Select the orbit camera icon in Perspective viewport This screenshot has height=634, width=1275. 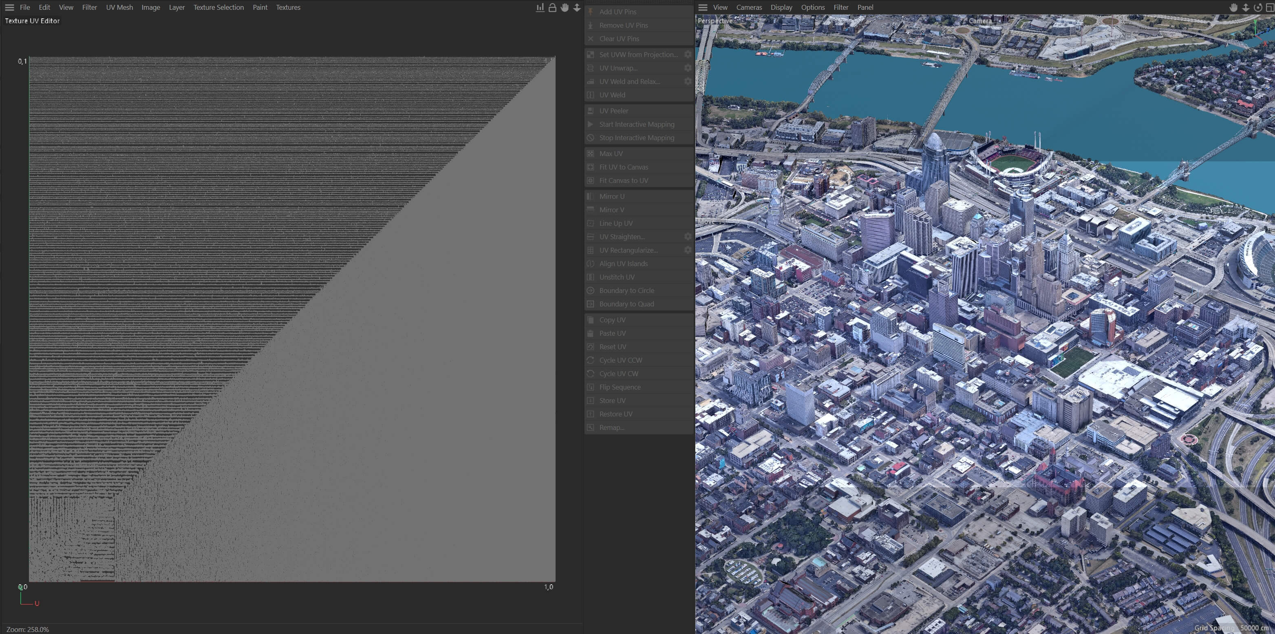(1258, 7)
